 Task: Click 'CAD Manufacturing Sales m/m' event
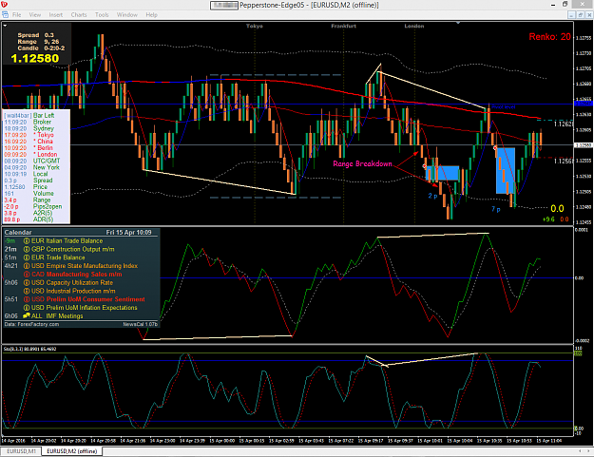pos(77,275)
